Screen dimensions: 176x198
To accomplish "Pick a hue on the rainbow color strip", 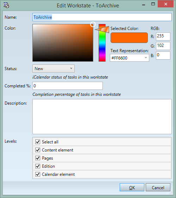I will 102,43.
